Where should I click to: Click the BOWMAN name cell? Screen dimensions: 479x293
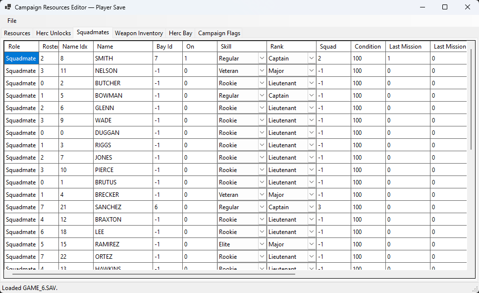point(123,95)
